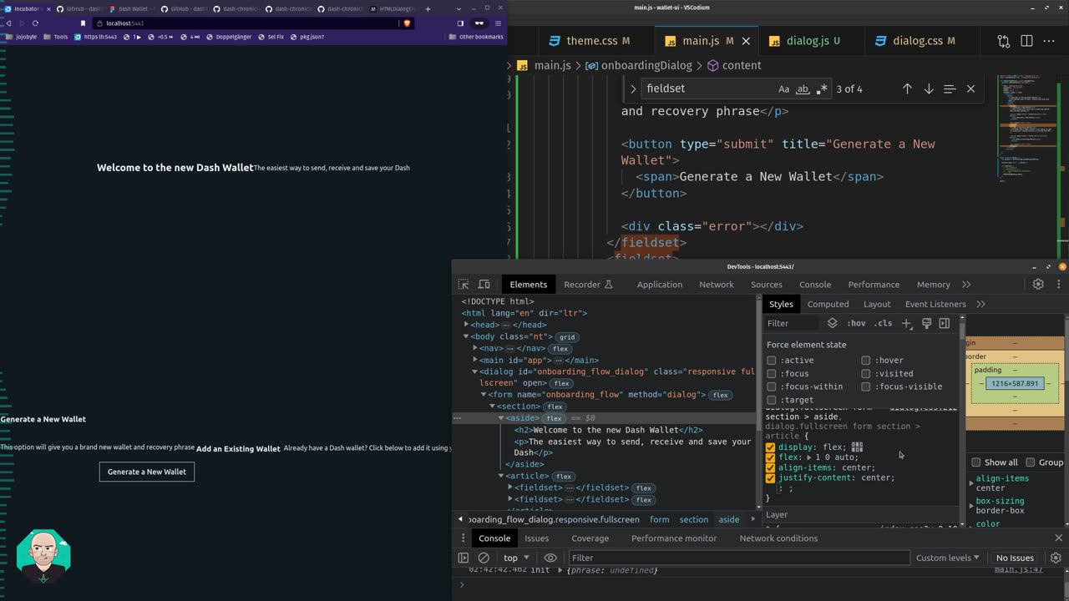Enable the :focus-visible forced state
Viewport: 1069px width, 601px height.
pos(866,387)
